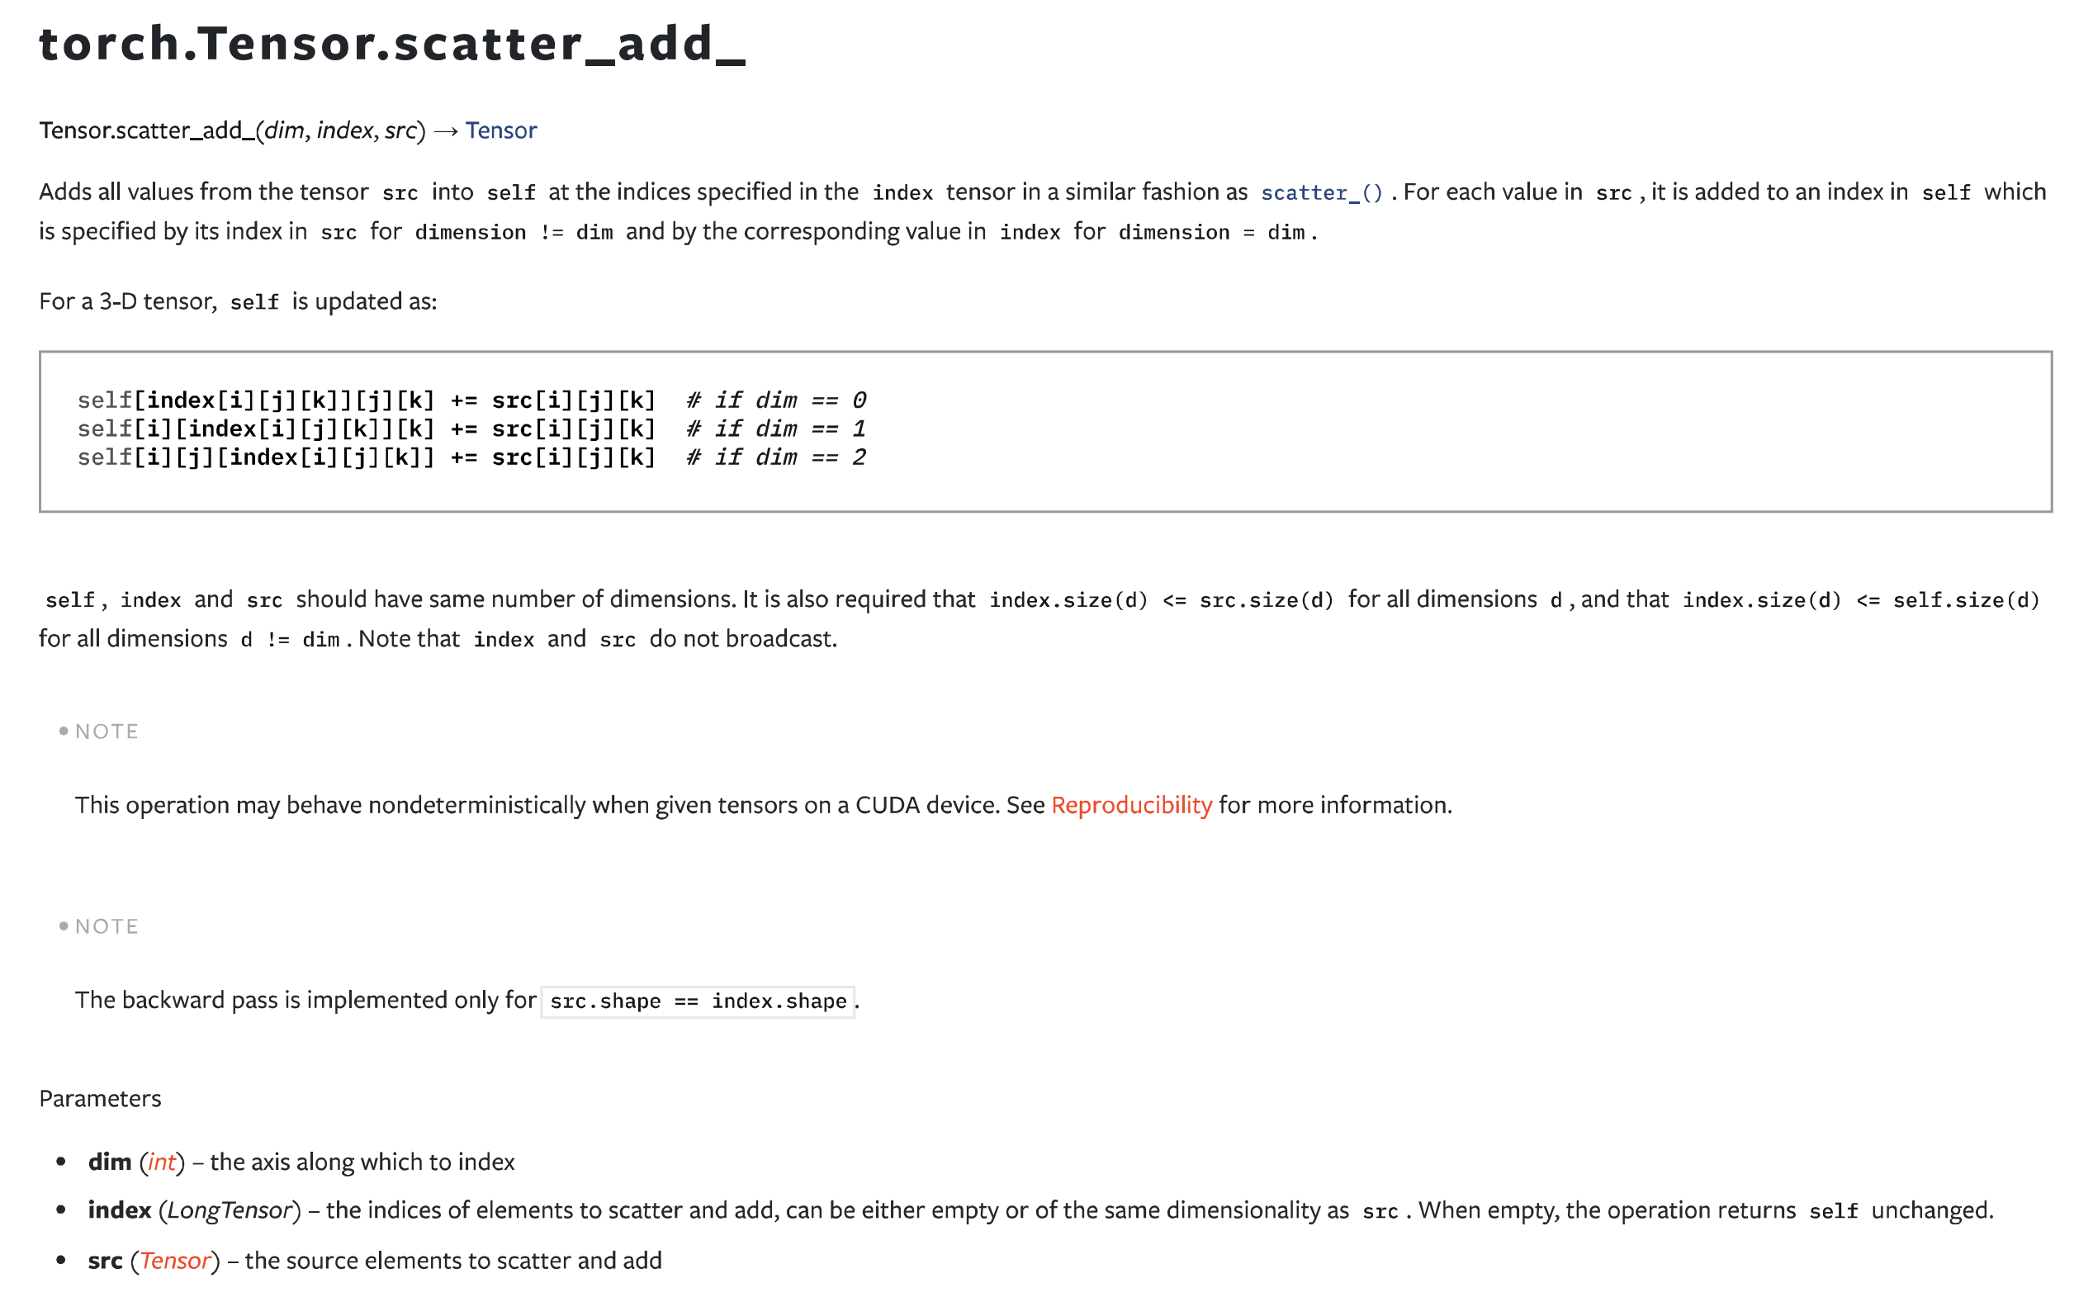This screenshot has height=1316, width=2093.
Task: Click the src.shape == index.shape code snippet
Action: (697, 1001)
